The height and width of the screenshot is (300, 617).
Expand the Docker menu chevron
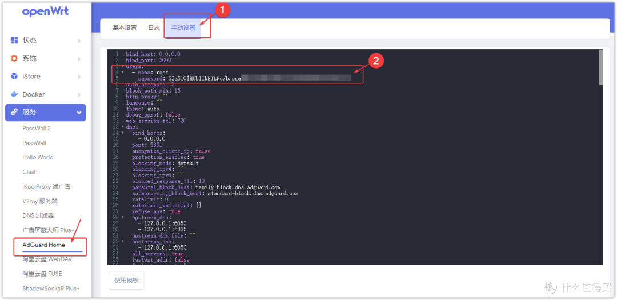click(79, 94)
